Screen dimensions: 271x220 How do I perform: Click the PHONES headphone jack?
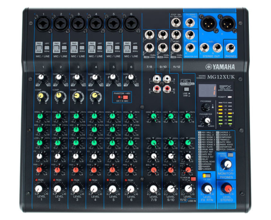click(231, 48)
